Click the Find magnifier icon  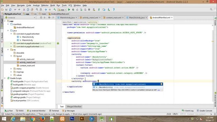point(37,10)
